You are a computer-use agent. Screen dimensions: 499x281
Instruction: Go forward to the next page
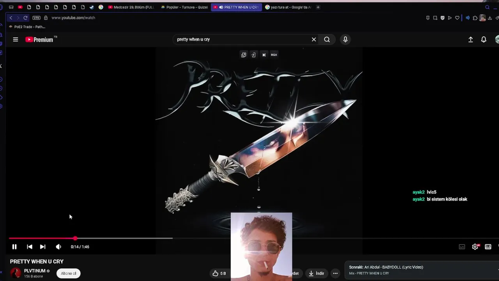pyautogui.click(x=18, y=18)
